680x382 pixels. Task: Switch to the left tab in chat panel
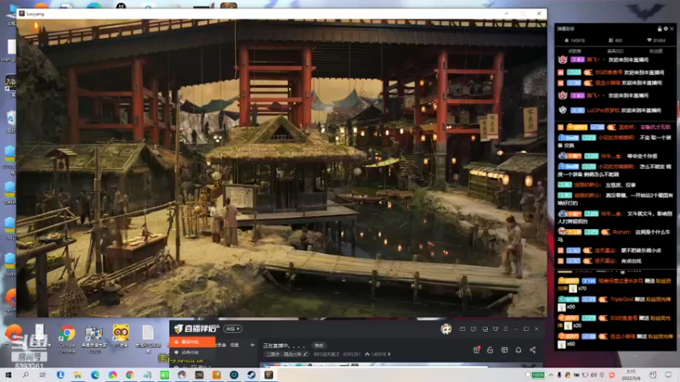(575, 51)
